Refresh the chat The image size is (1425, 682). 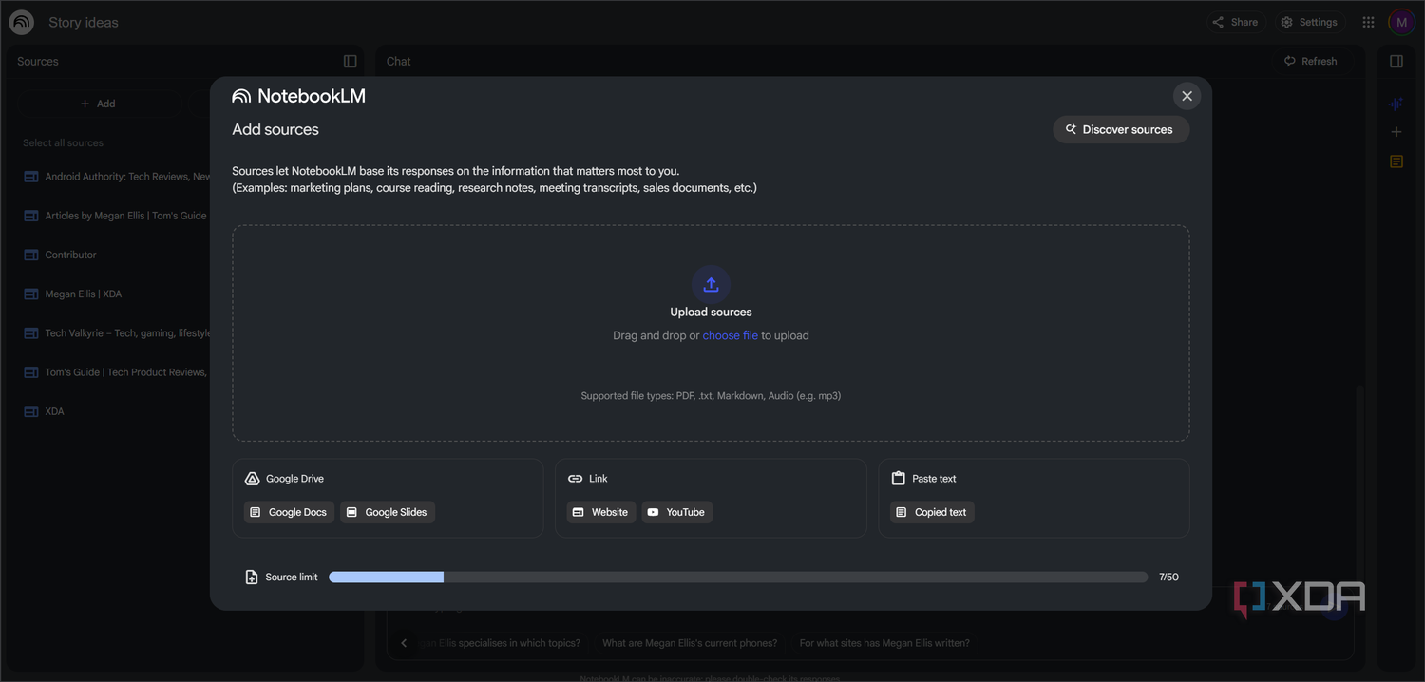[1310, 61]
